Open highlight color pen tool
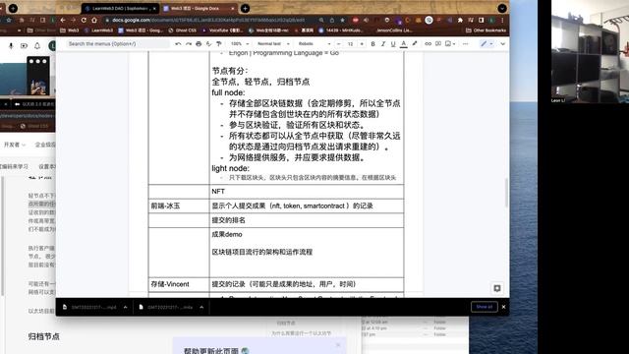This screenshot has height=354, width=629. (415, 43)
